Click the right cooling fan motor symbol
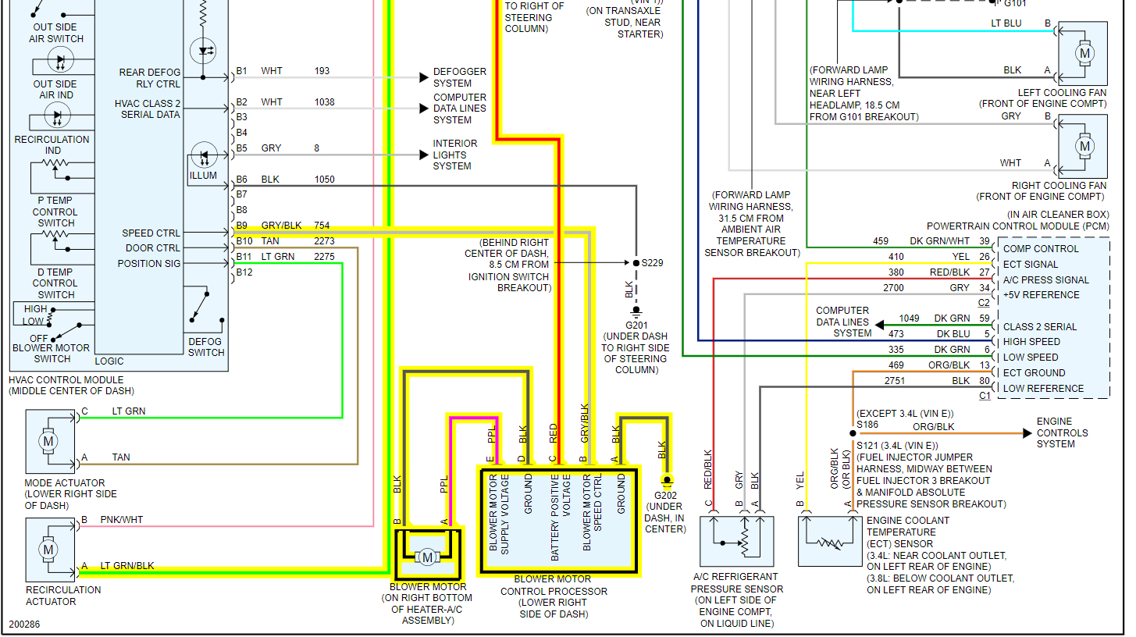 pos(1084,146)
